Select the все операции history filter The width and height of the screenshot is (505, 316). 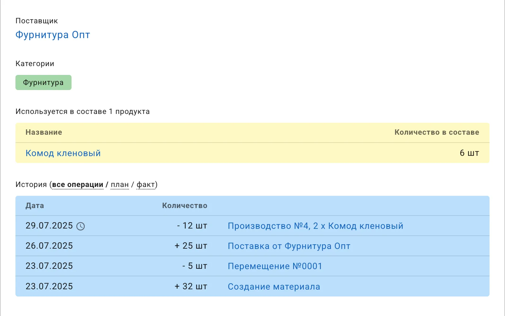click(78, 184)
